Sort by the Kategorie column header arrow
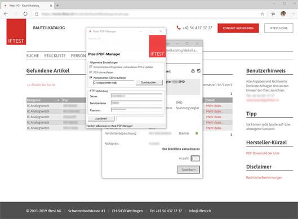 click(x=58, y=100)
